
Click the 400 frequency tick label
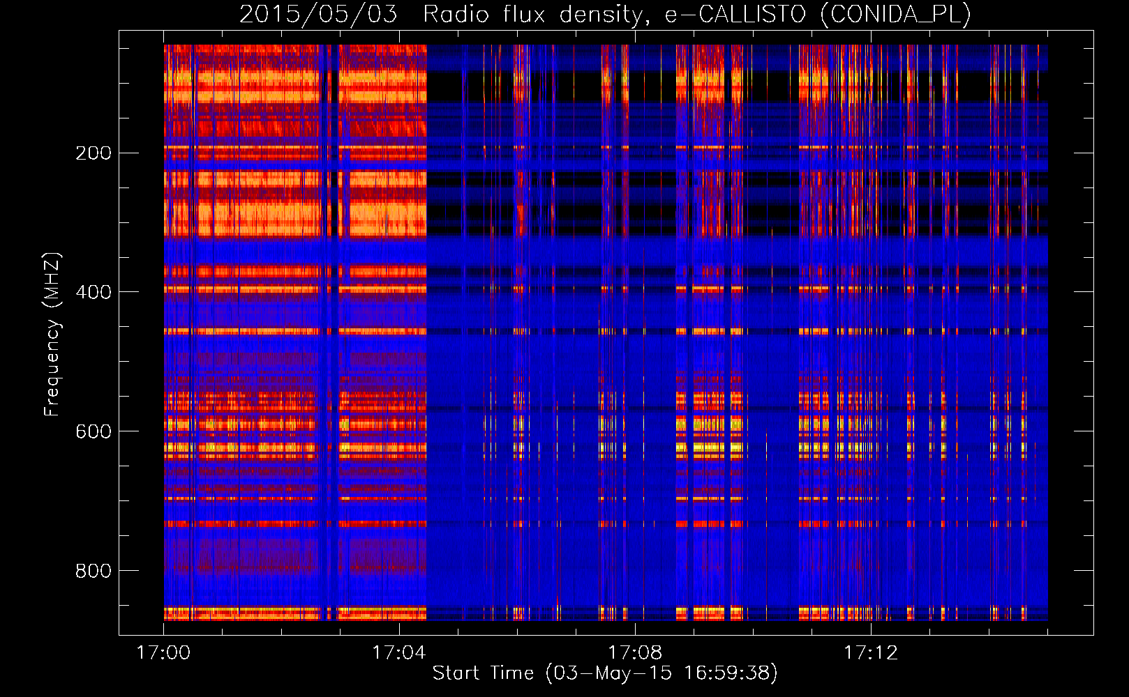point(94,292)
